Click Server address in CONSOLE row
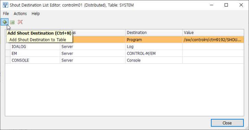The width and height of the screenshot is (249, 130). [x=93, y=60]
